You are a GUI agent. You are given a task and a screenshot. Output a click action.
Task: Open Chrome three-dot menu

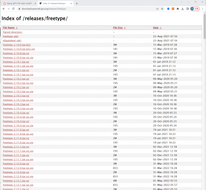click(x=203, y=9)
